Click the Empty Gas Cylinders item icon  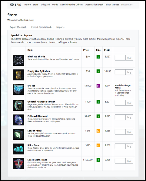pyautogui.click(x=18, y=75)
